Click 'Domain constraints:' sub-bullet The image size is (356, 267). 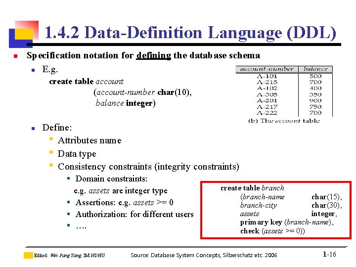[111, 178]
